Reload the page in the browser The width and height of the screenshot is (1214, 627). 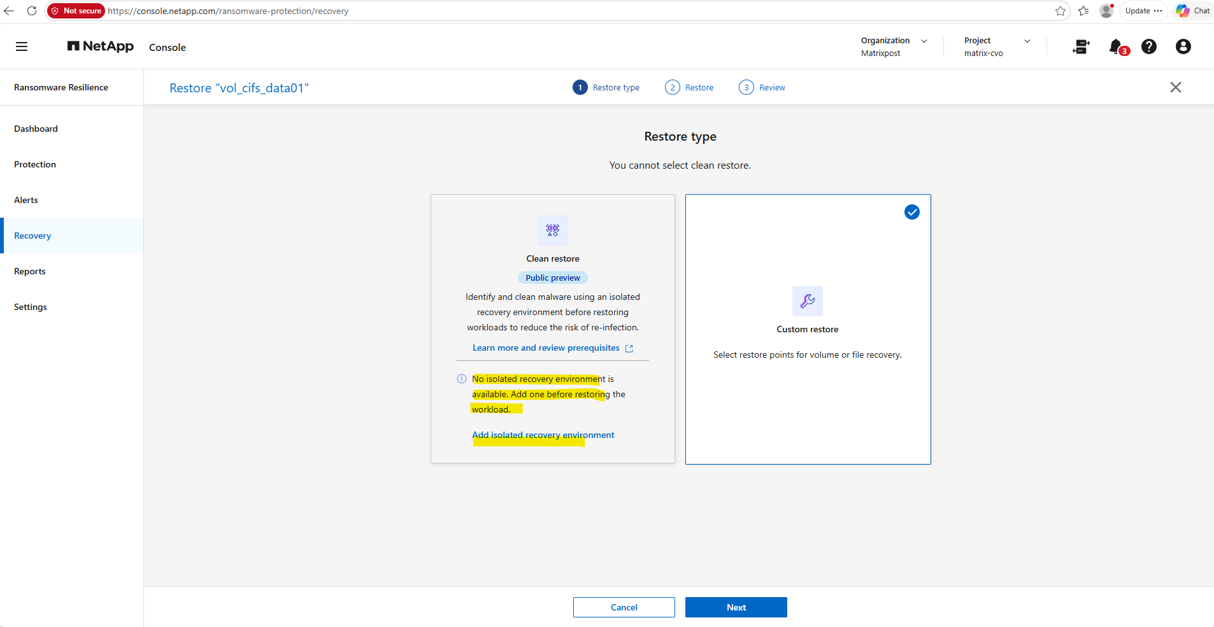click(32, 11)
